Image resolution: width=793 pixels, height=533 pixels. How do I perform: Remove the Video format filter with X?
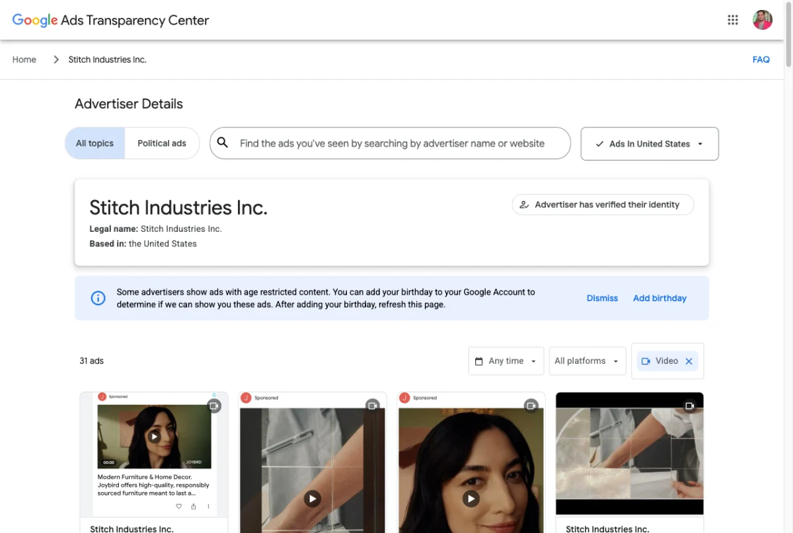click(689, 361)
